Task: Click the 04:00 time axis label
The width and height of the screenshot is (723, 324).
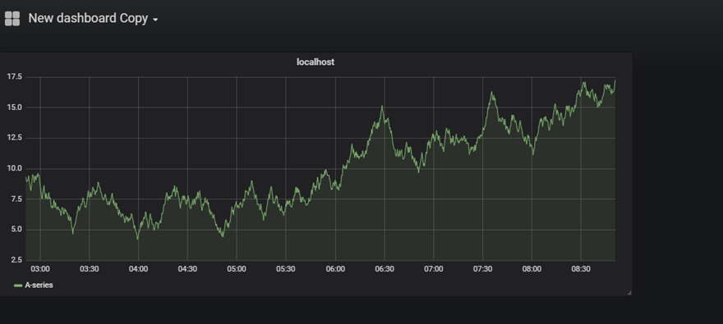Action: tap(138, 269)
